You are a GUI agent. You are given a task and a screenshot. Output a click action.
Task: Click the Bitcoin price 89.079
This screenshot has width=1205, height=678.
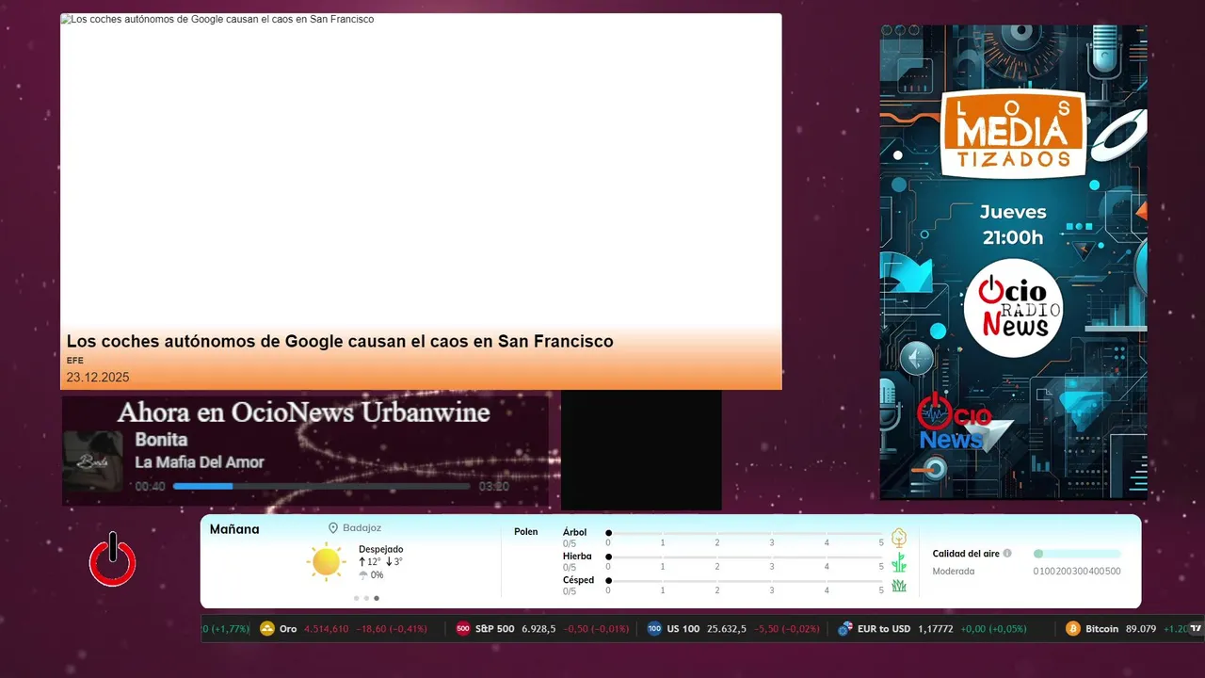point(1141,629)
